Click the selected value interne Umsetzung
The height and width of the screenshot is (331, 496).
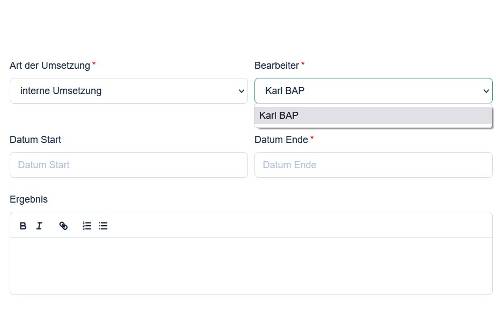tap(61, 91)
